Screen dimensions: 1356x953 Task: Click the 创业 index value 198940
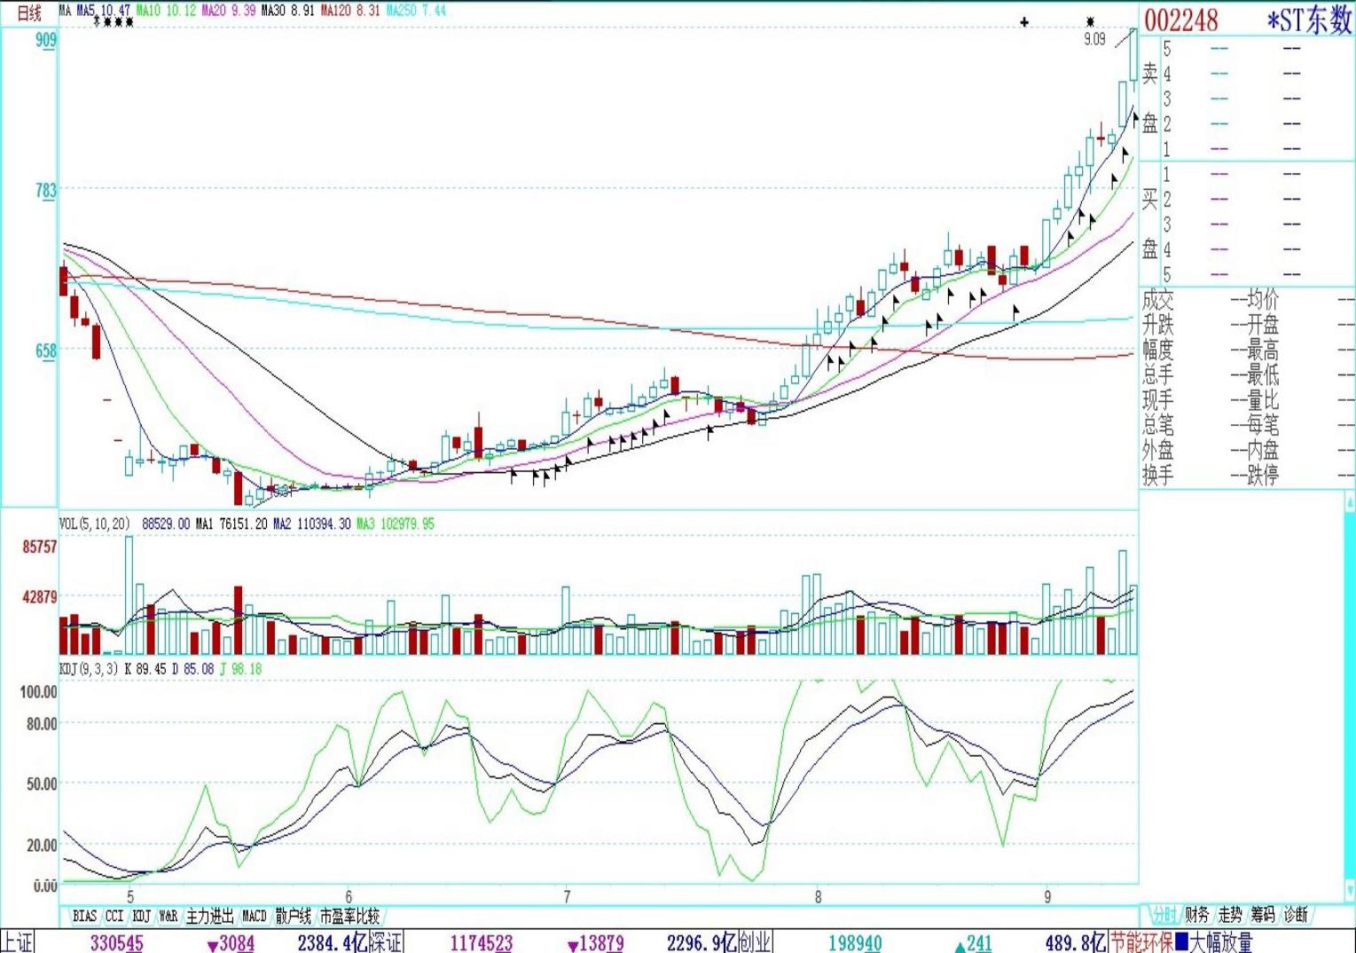[855, 942]
